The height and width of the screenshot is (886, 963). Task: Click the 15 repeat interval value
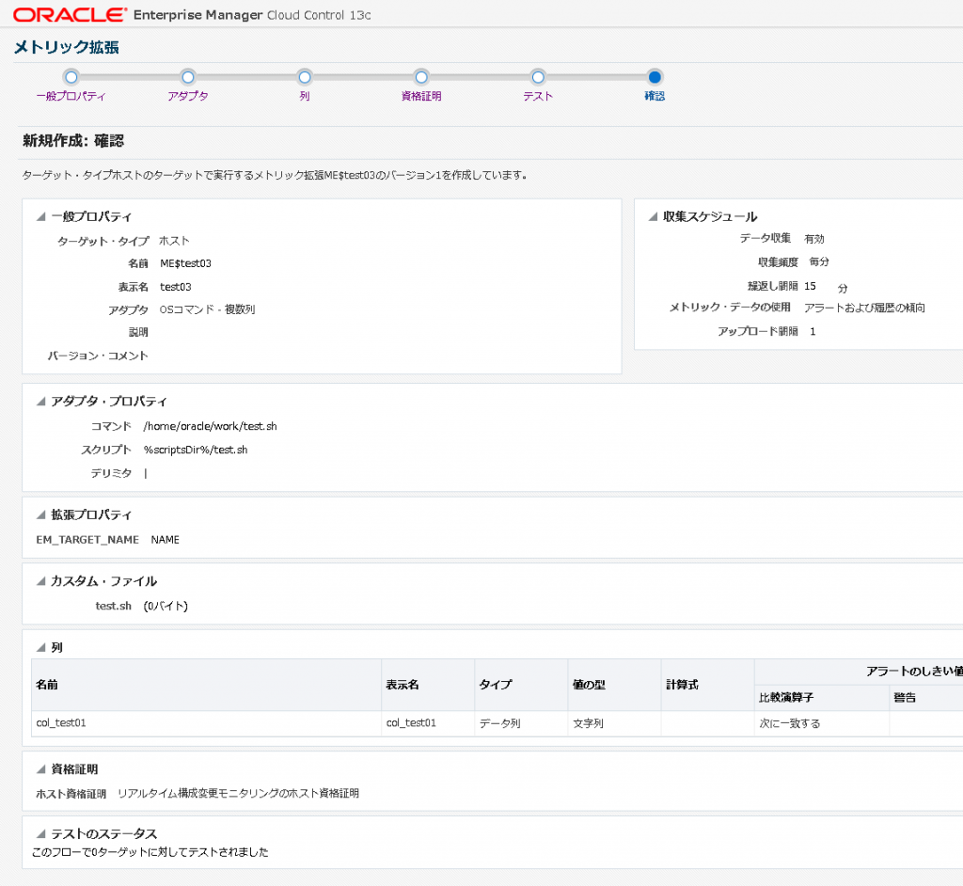(x=810, y=286)
